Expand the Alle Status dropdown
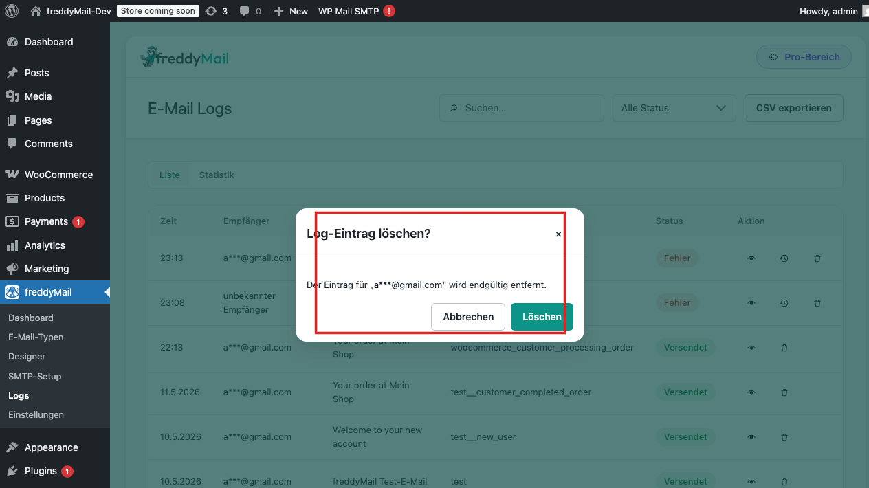This screenshot has width=869, height=488. tap(674, 108)
